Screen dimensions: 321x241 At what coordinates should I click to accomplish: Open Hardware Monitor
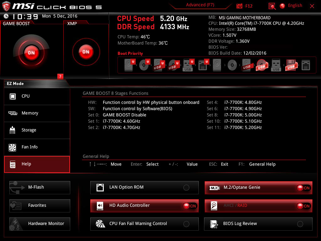click(x=40, y=224)
